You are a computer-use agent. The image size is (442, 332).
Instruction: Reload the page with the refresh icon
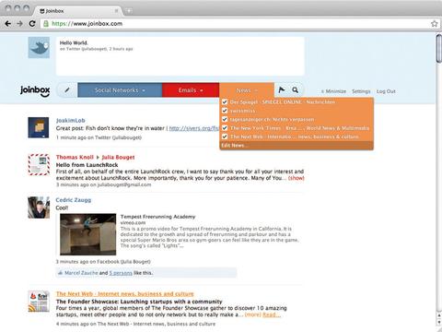[x=32, y=23]
